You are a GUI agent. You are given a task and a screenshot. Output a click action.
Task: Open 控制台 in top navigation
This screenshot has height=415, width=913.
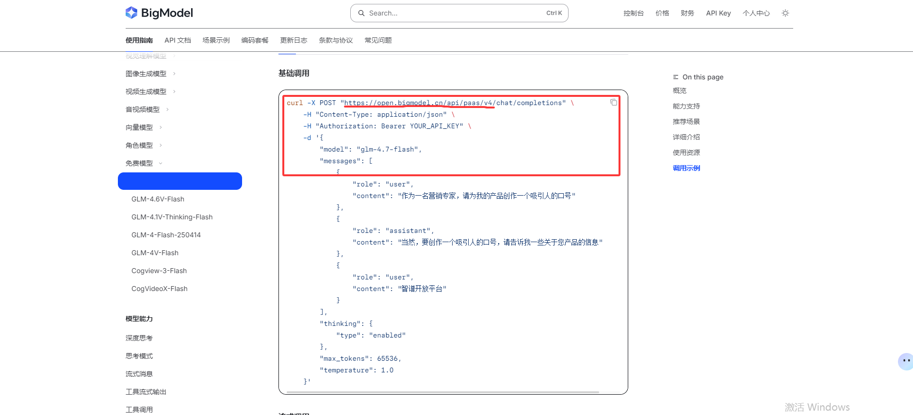pyautogui.click(x=634, y=13)
